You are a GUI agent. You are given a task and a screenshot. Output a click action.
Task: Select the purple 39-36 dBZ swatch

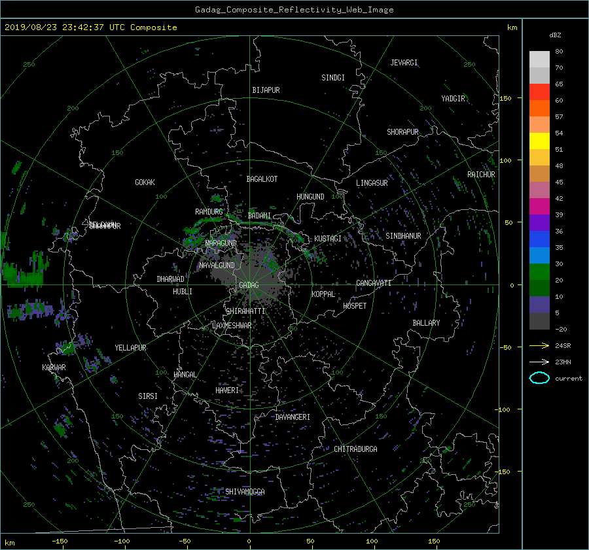pyautogui.click(x=539, y=223)
